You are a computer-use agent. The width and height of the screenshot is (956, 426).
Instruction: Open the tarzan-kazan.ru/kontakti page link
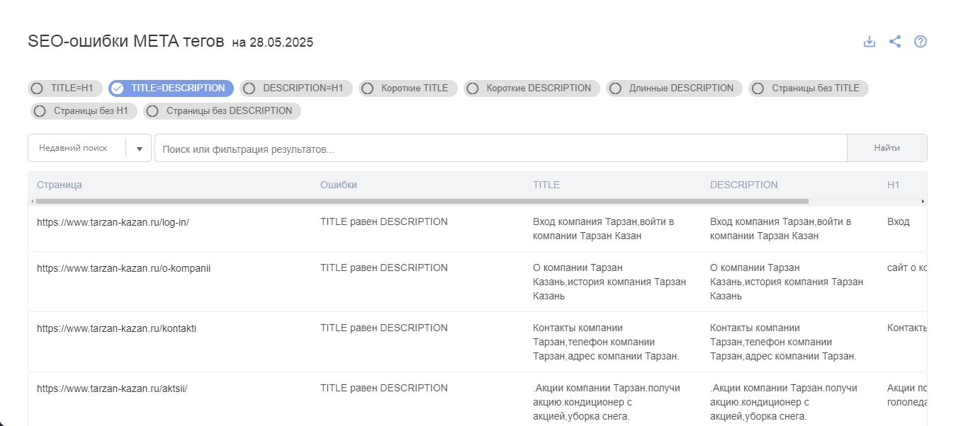tap(116, 328)
